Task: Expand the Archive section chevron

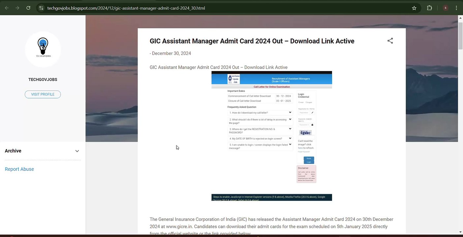Action: [x=77, y=151]
